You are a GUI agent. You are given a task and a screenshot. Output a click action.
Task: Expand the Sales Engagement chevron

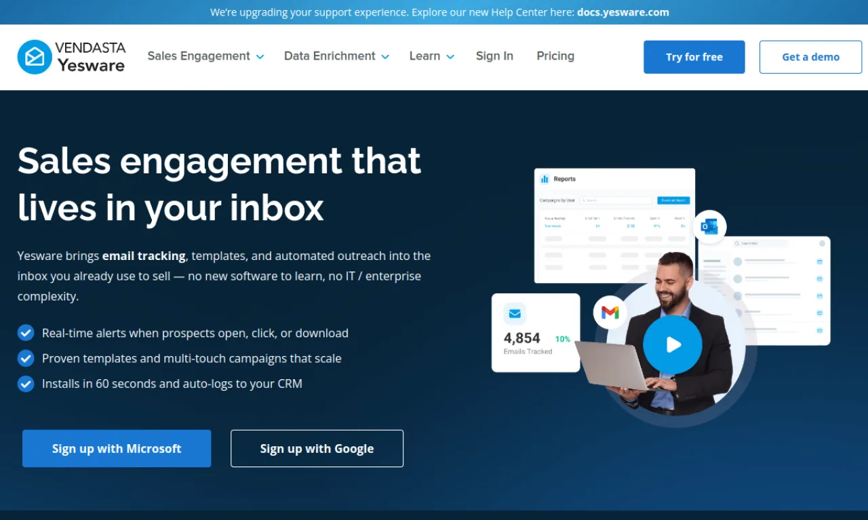[260, 57]
